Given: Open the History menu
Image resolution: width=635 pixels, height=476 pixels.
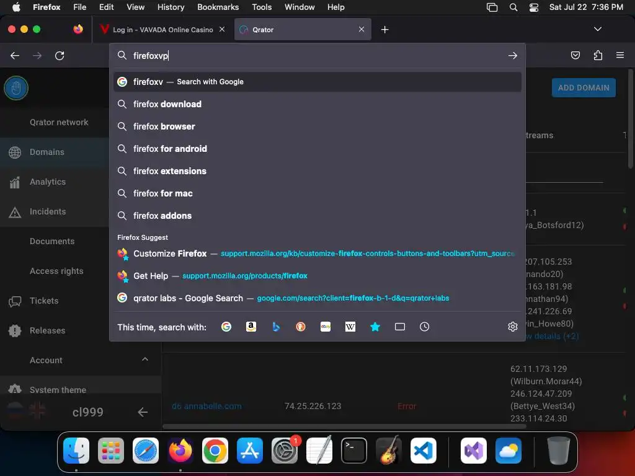Looking at the screenshot, I should [x=171, y=7].
